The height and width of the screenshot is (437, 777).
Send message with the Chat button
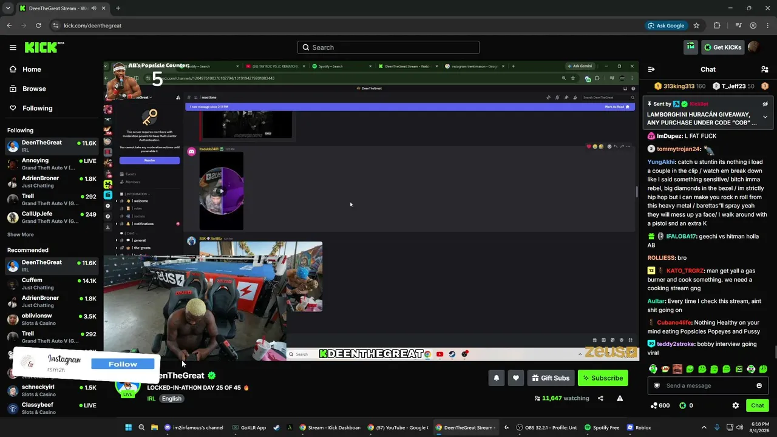[x=757, y=405]
